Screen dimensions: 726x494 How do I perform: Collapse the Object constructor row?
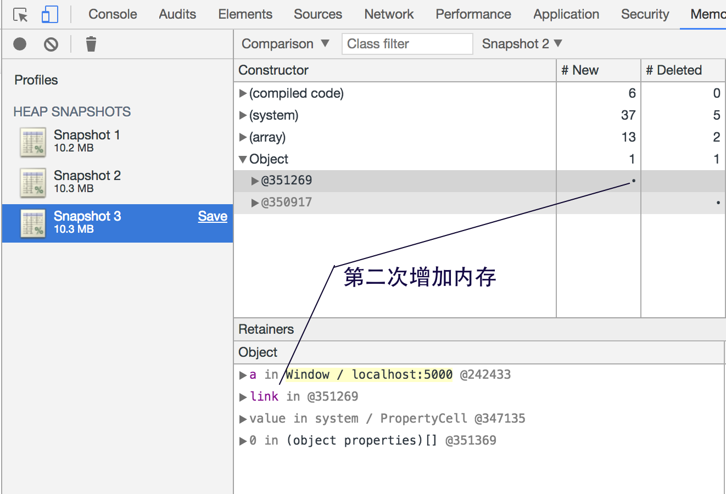[x=243, y=159]
